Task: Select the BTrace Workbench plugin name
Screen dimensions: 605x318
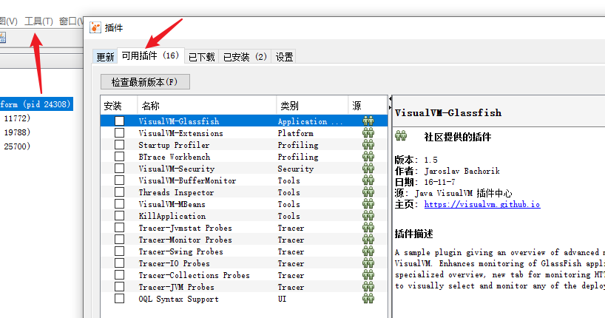Action: (175, 157)
